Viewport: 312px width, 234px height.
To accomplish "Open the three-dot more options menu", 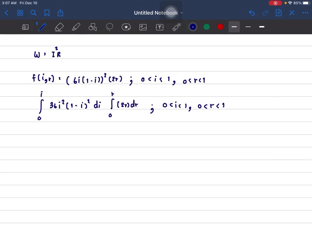I will pyautogui.click(x=305, y=13).
